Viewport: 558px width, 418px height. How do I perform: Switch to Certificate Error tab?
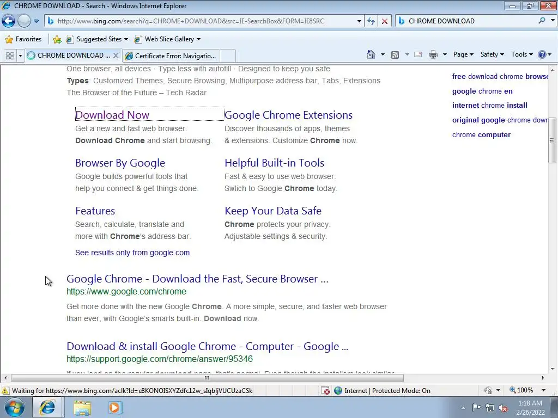coord(171,56)
